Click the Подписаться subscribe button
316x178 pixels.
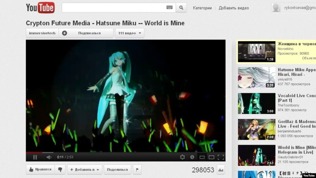[x=86, y=33]
